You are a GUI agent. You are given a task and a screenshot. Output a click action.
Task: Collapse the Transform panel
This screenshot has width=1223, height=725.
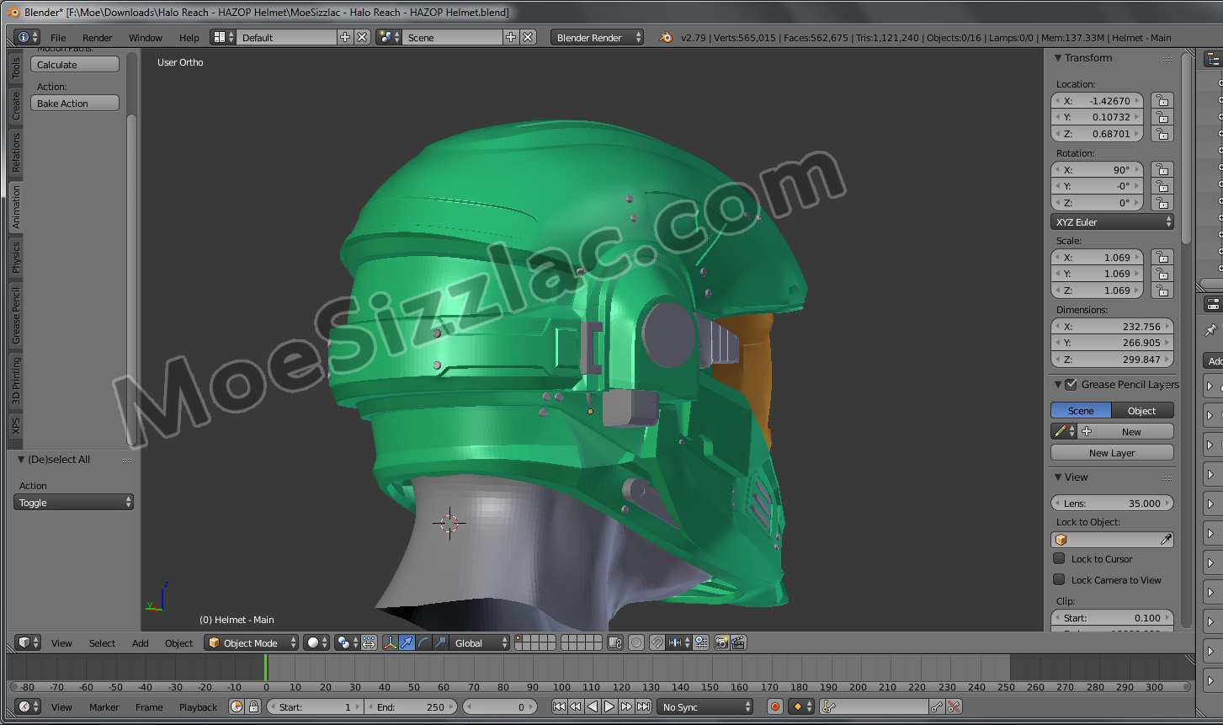pyautogui.click(x=1059, y=57)
